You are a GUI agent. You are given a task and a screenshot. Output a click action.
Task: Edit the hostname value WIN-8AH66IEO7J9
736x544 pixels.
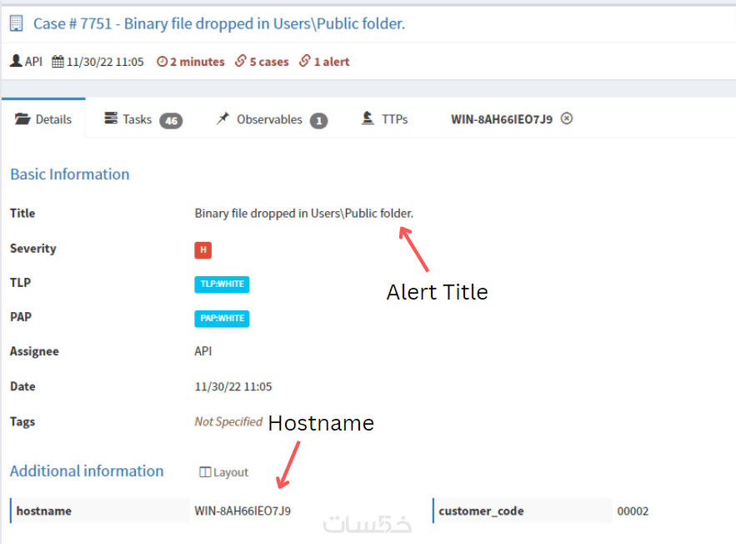pyautogui.click(x=243, y=511)
